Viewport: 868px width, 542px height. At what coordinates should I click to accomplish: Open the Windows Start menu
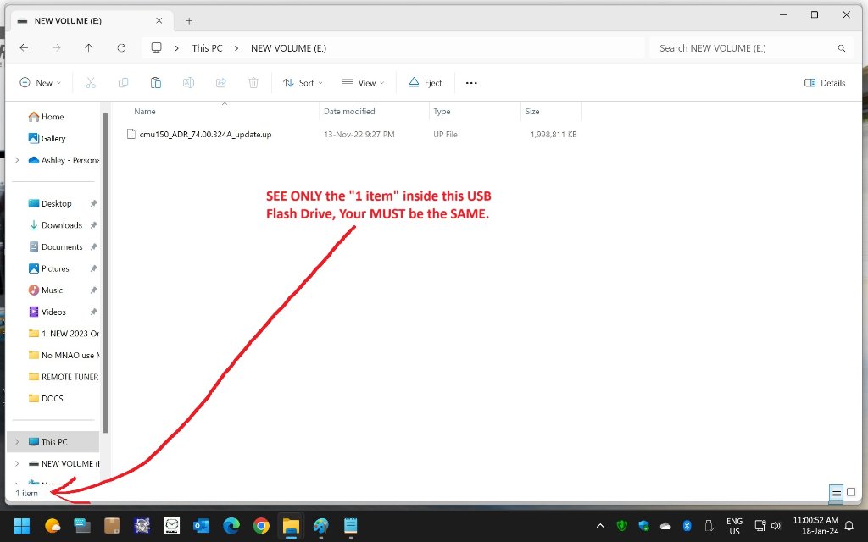coord(21,525)
